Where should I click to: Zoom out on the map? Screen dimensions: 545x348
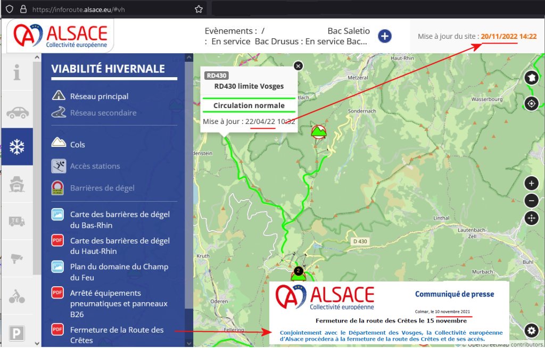[532, 201]
